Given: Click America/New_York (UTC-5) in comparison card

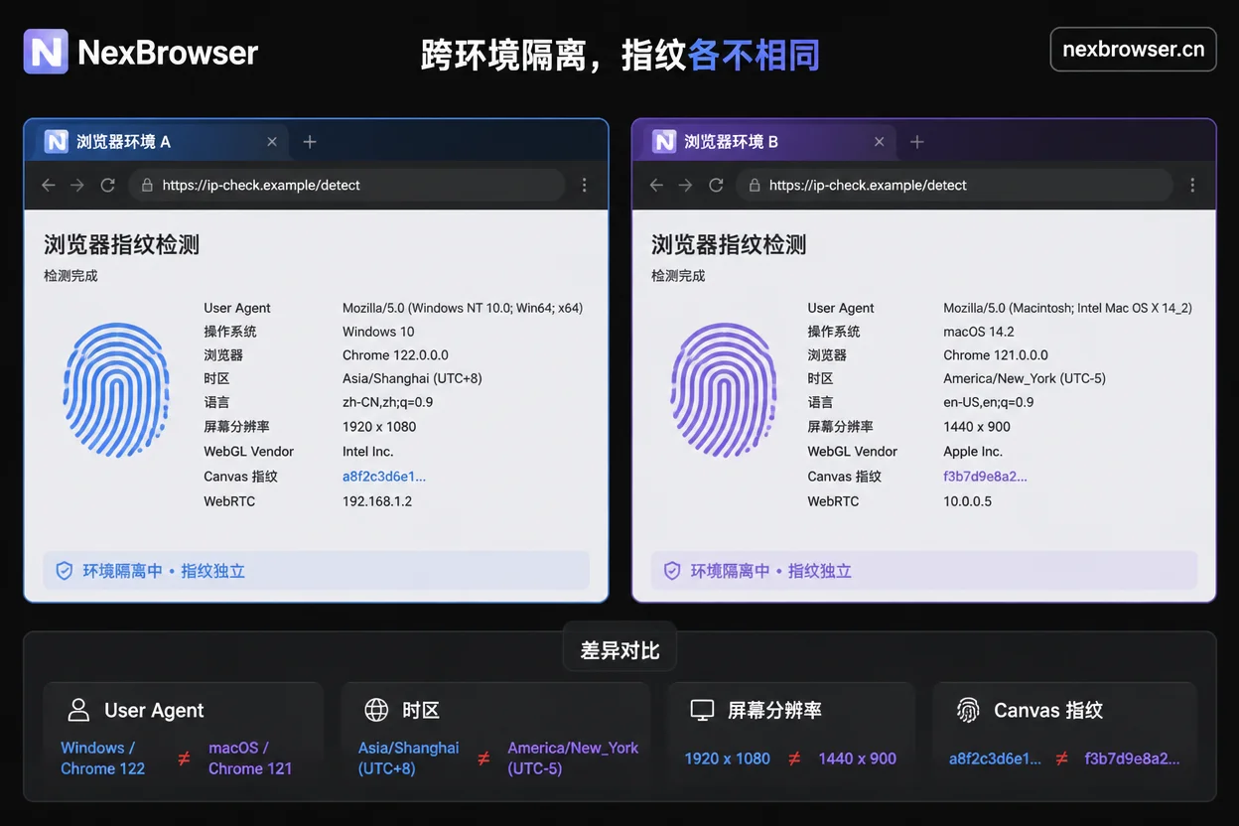Looking at the screenshot, I should tap(573, 758).
